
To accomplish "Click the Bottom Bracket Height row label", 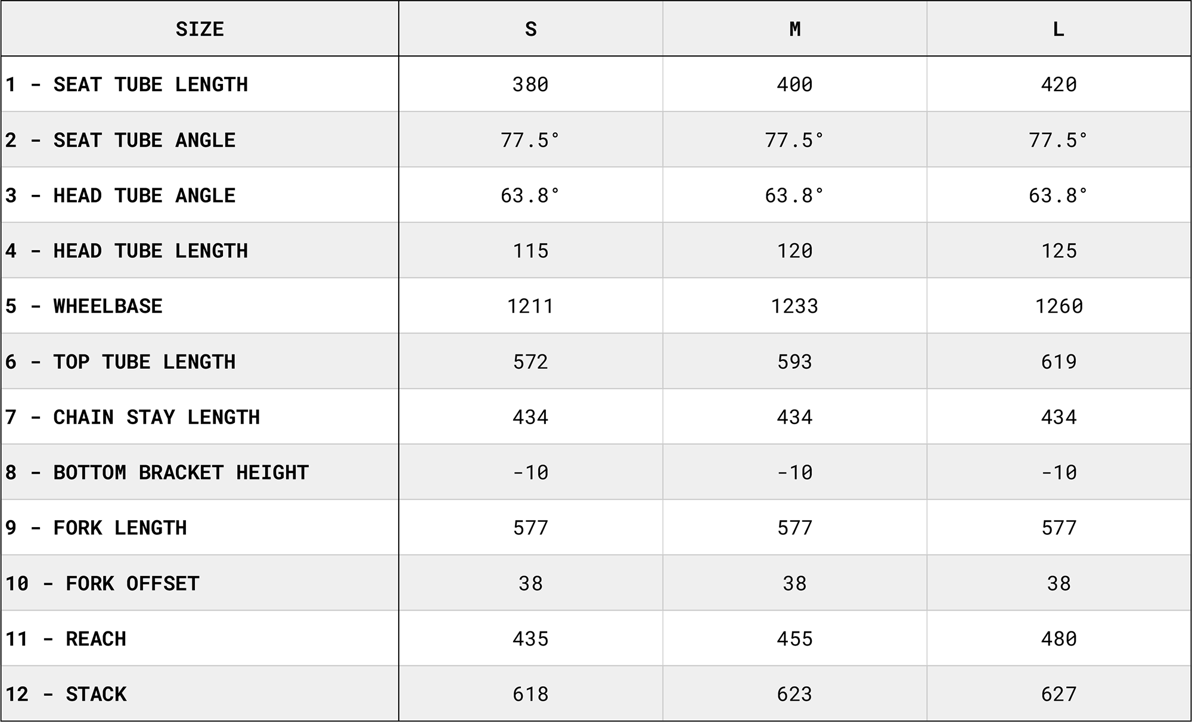I will pyautogui.click(x=157, y=472).
